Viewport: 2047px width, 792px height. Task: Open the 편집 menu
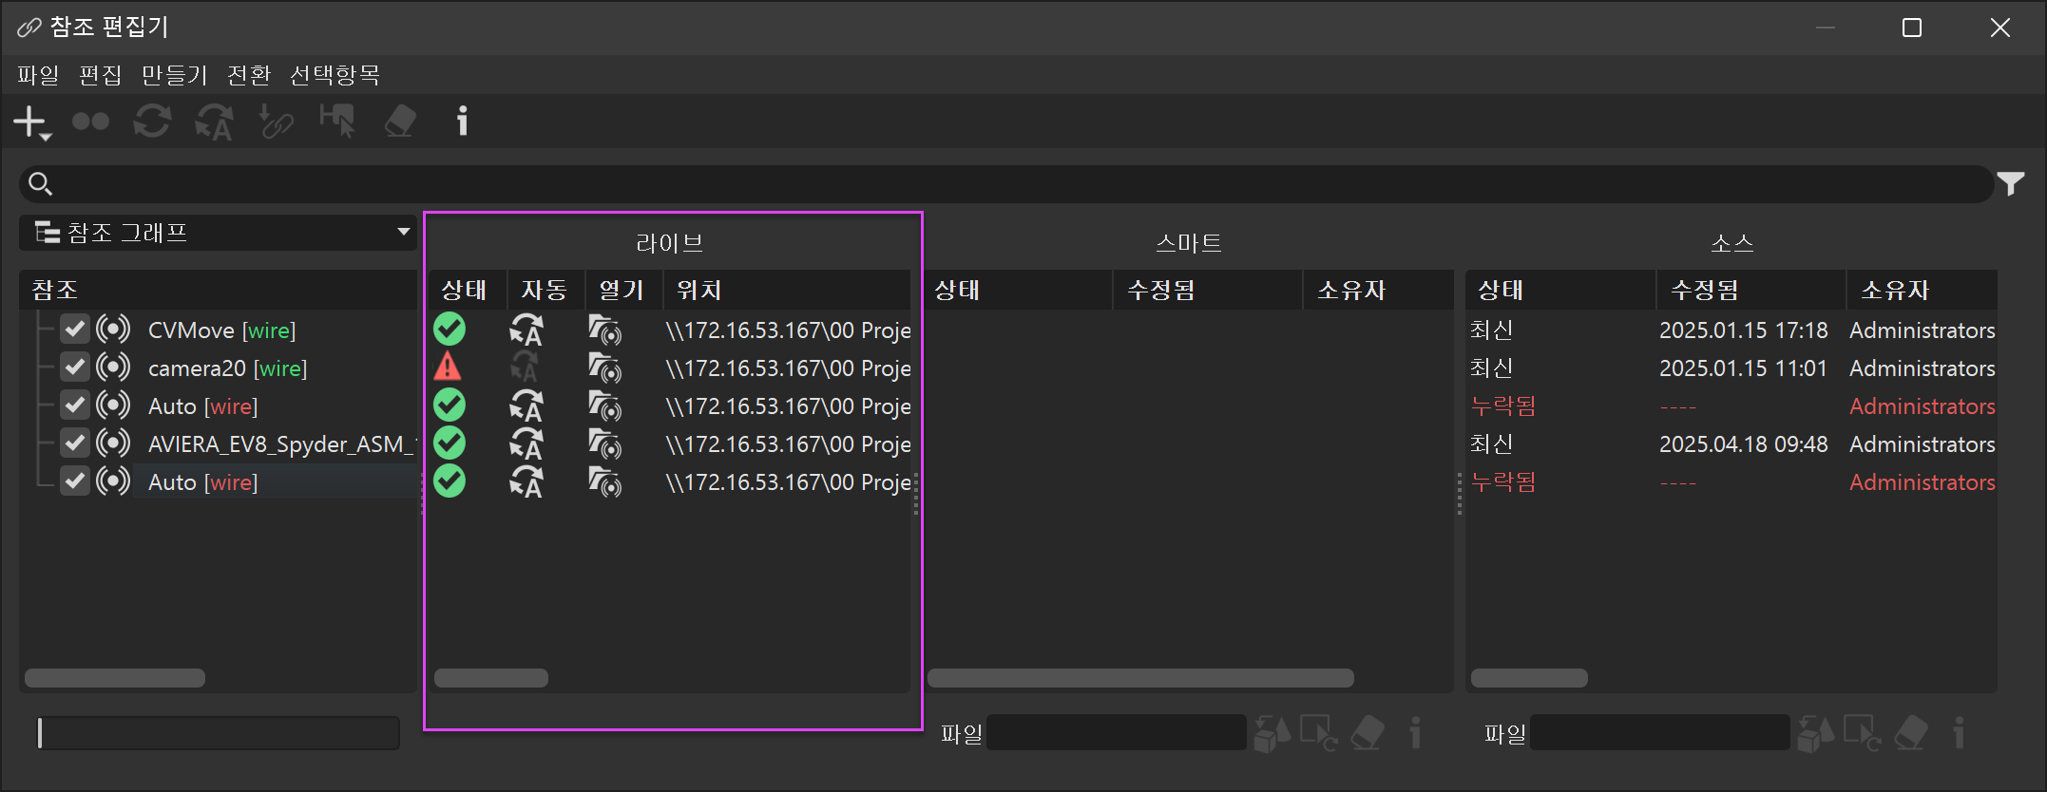[x=101, y=75]
